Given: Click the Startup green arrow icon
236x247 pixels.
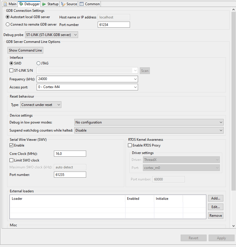Looking at the screenshot, I should point(44,4).
